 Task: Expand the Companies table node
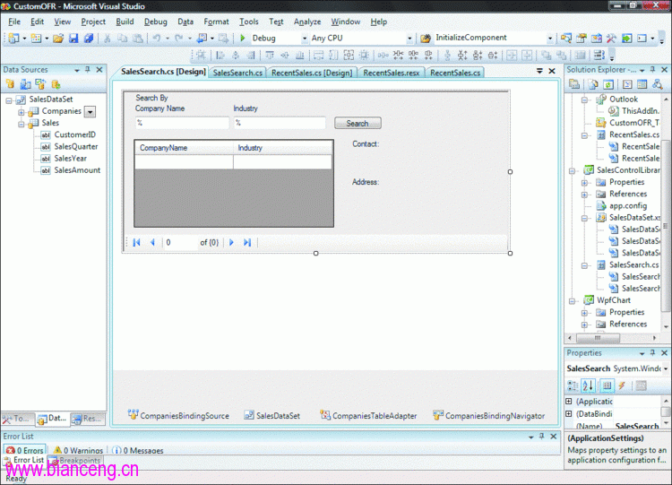pyautogui.click(x=21, y=112)
